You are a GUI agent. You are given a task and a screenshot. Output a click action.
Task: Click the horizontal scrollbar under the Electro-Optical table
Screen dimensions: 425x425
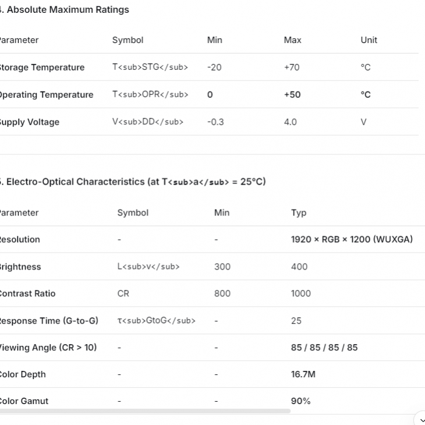pyautogui.click(x=146, y=411)
